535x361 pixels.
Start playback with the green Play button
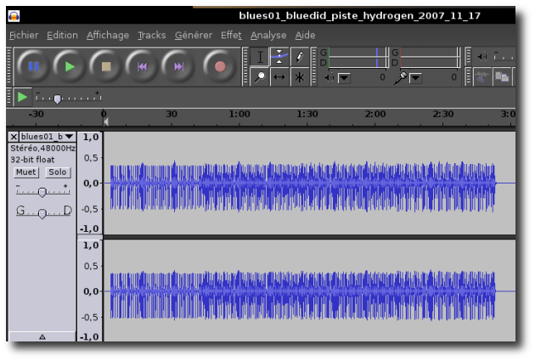click(70, 66)
